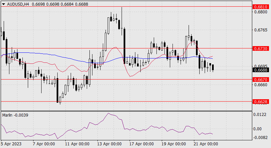Viewport: 271px width, 148px height.
Task: Click the OHLC values 0.6698 0.6698 0.6684 0.6688
Action: click(x=60, y=4)
